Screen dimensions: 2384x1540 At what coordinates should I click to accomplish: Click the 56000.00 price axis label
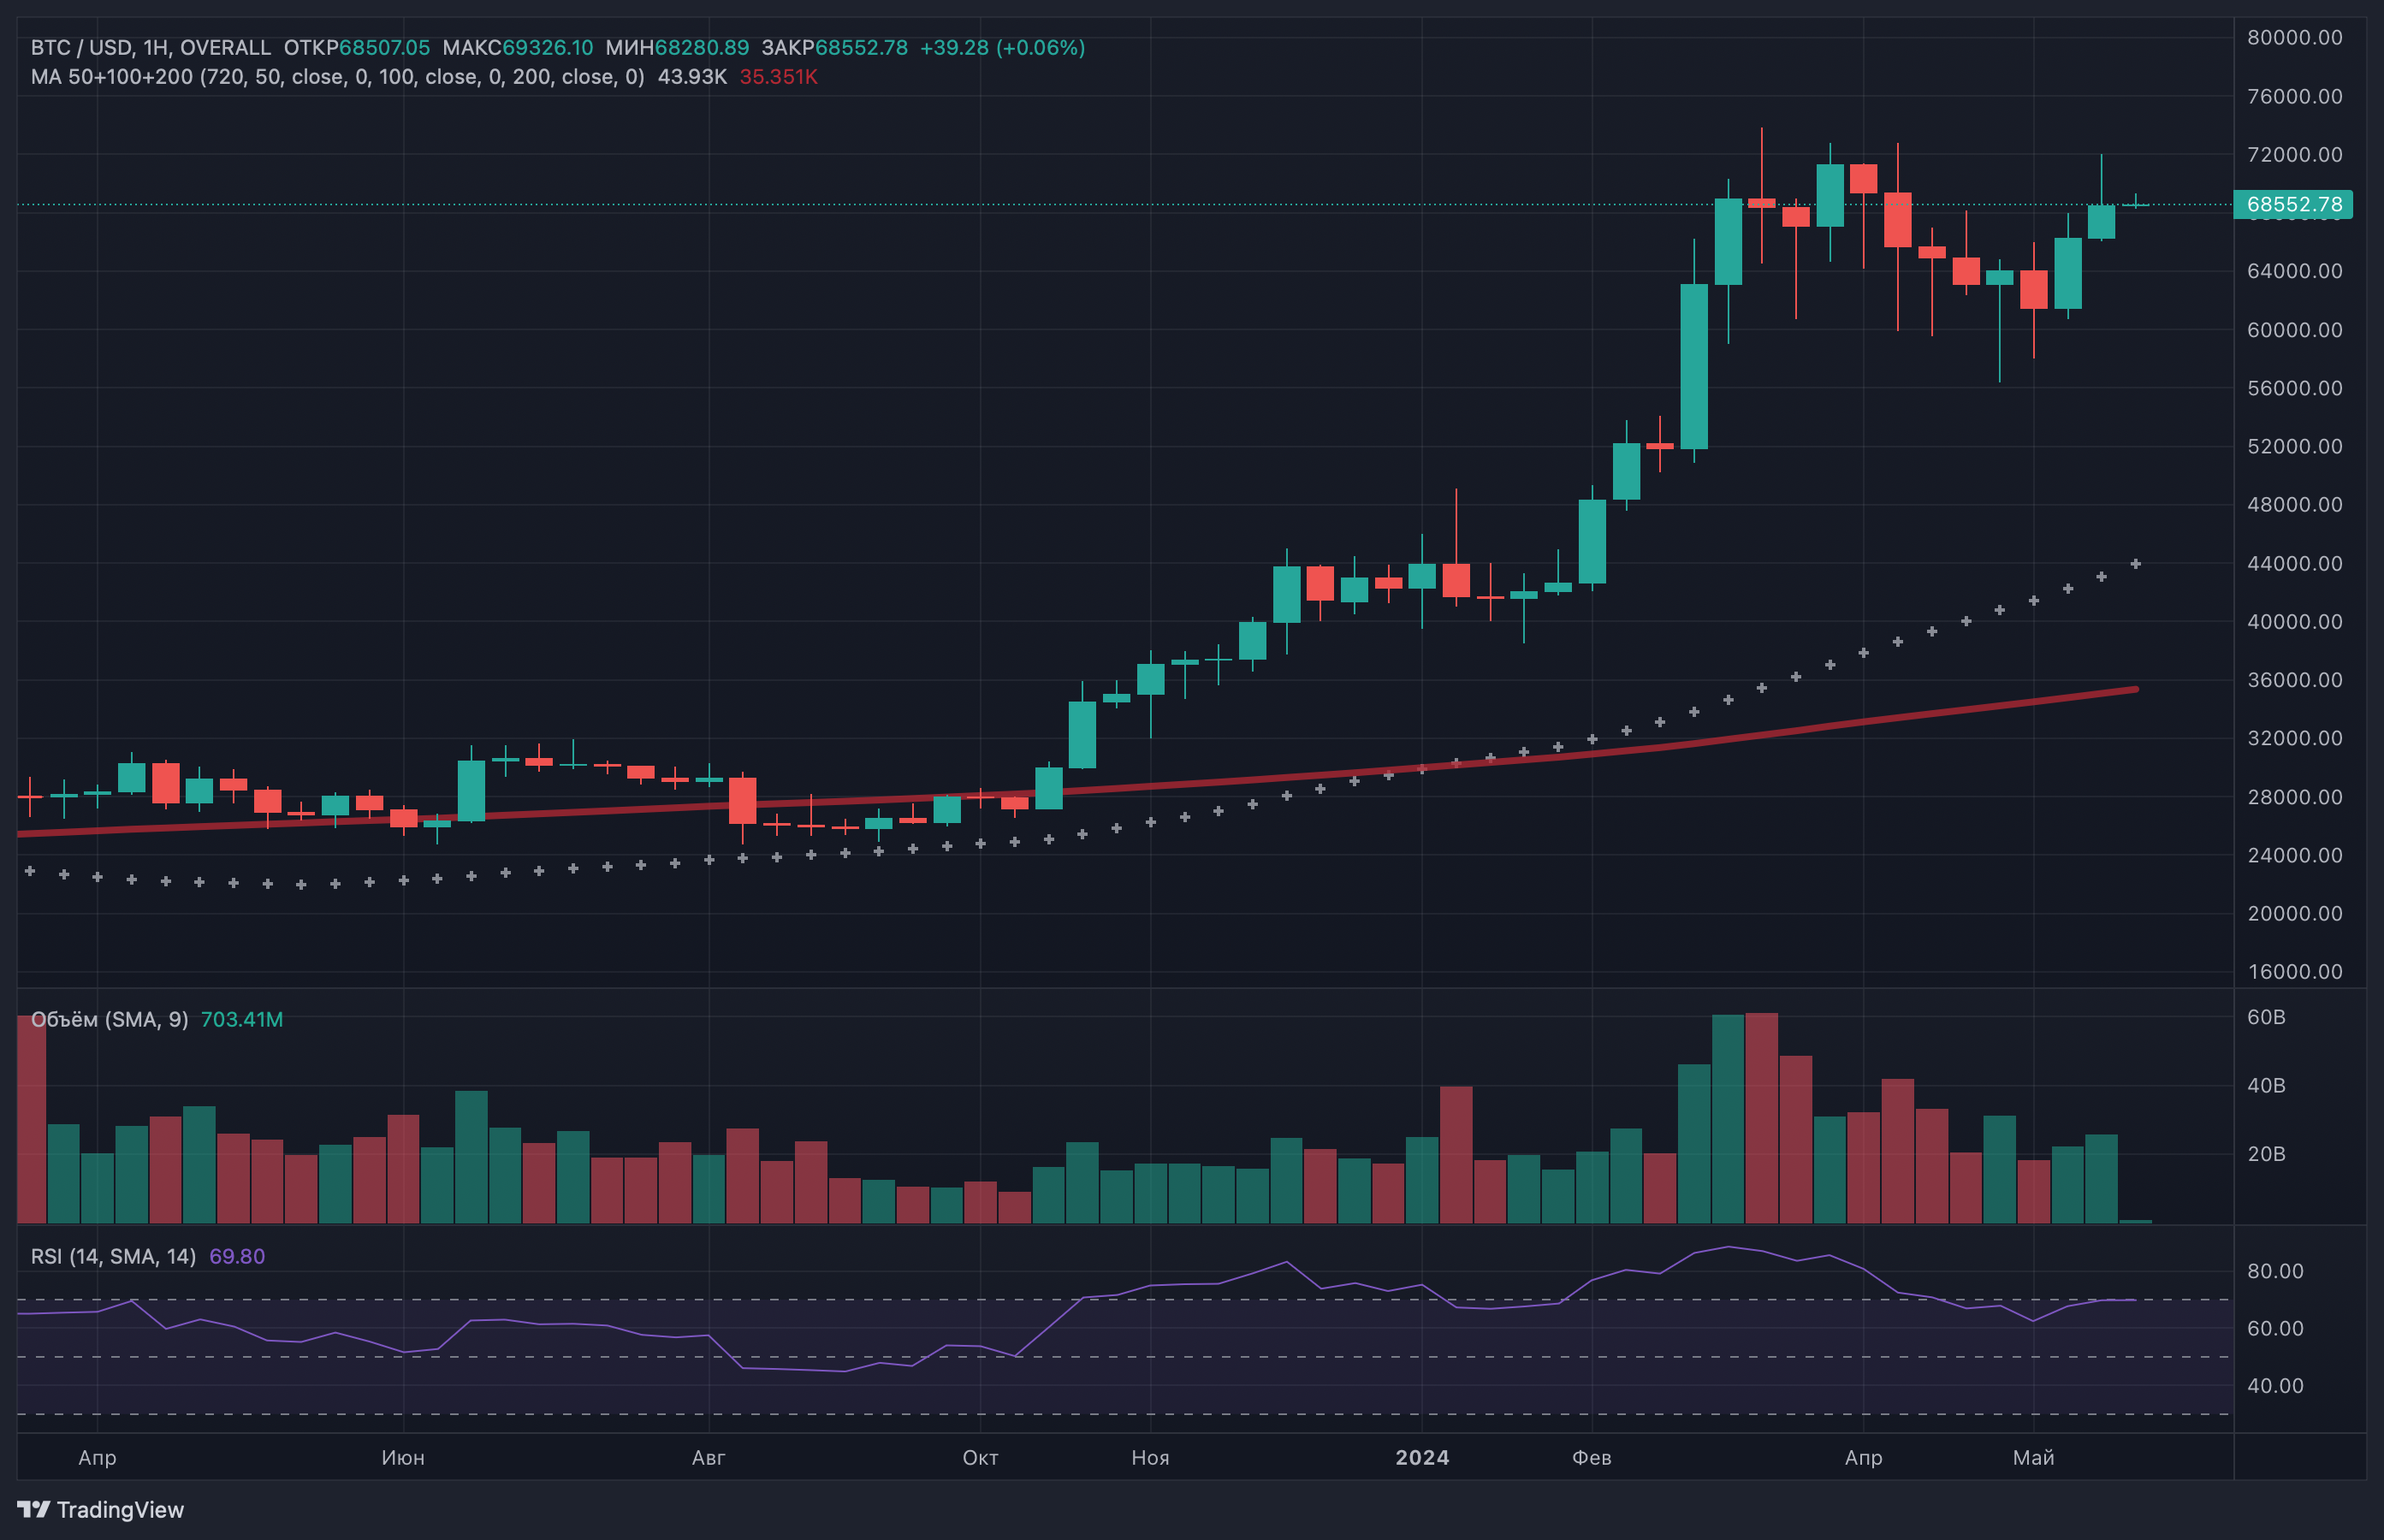click(2295, 388)
